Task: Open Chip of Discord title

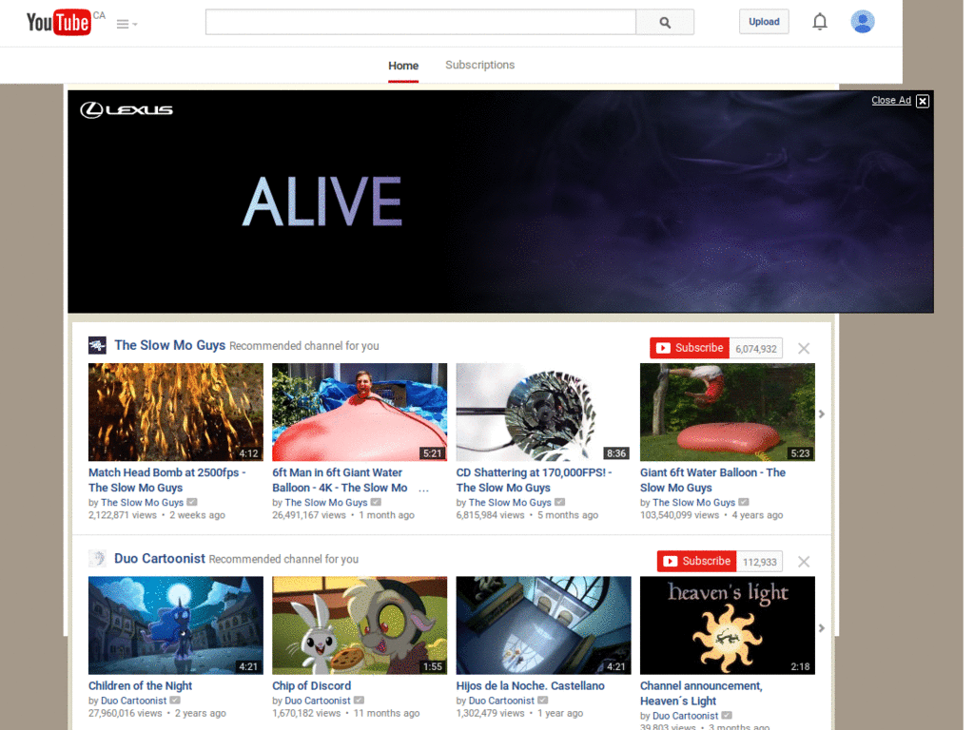Action: coord(312,685)
